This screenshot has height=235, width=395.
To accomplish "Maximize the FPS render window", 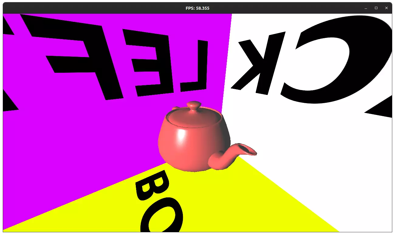I will click(376, 8).
